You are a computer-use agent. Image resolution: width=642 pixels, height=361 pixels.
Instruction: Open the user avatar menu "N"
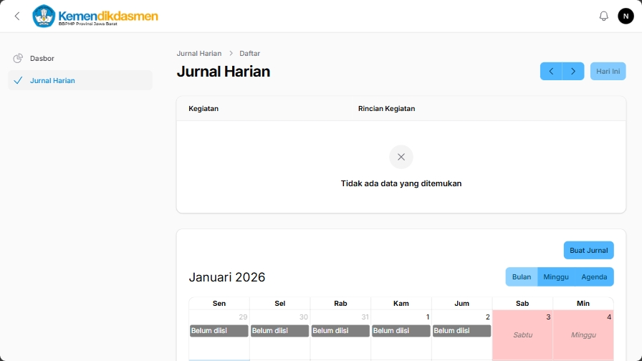(626, 16)
